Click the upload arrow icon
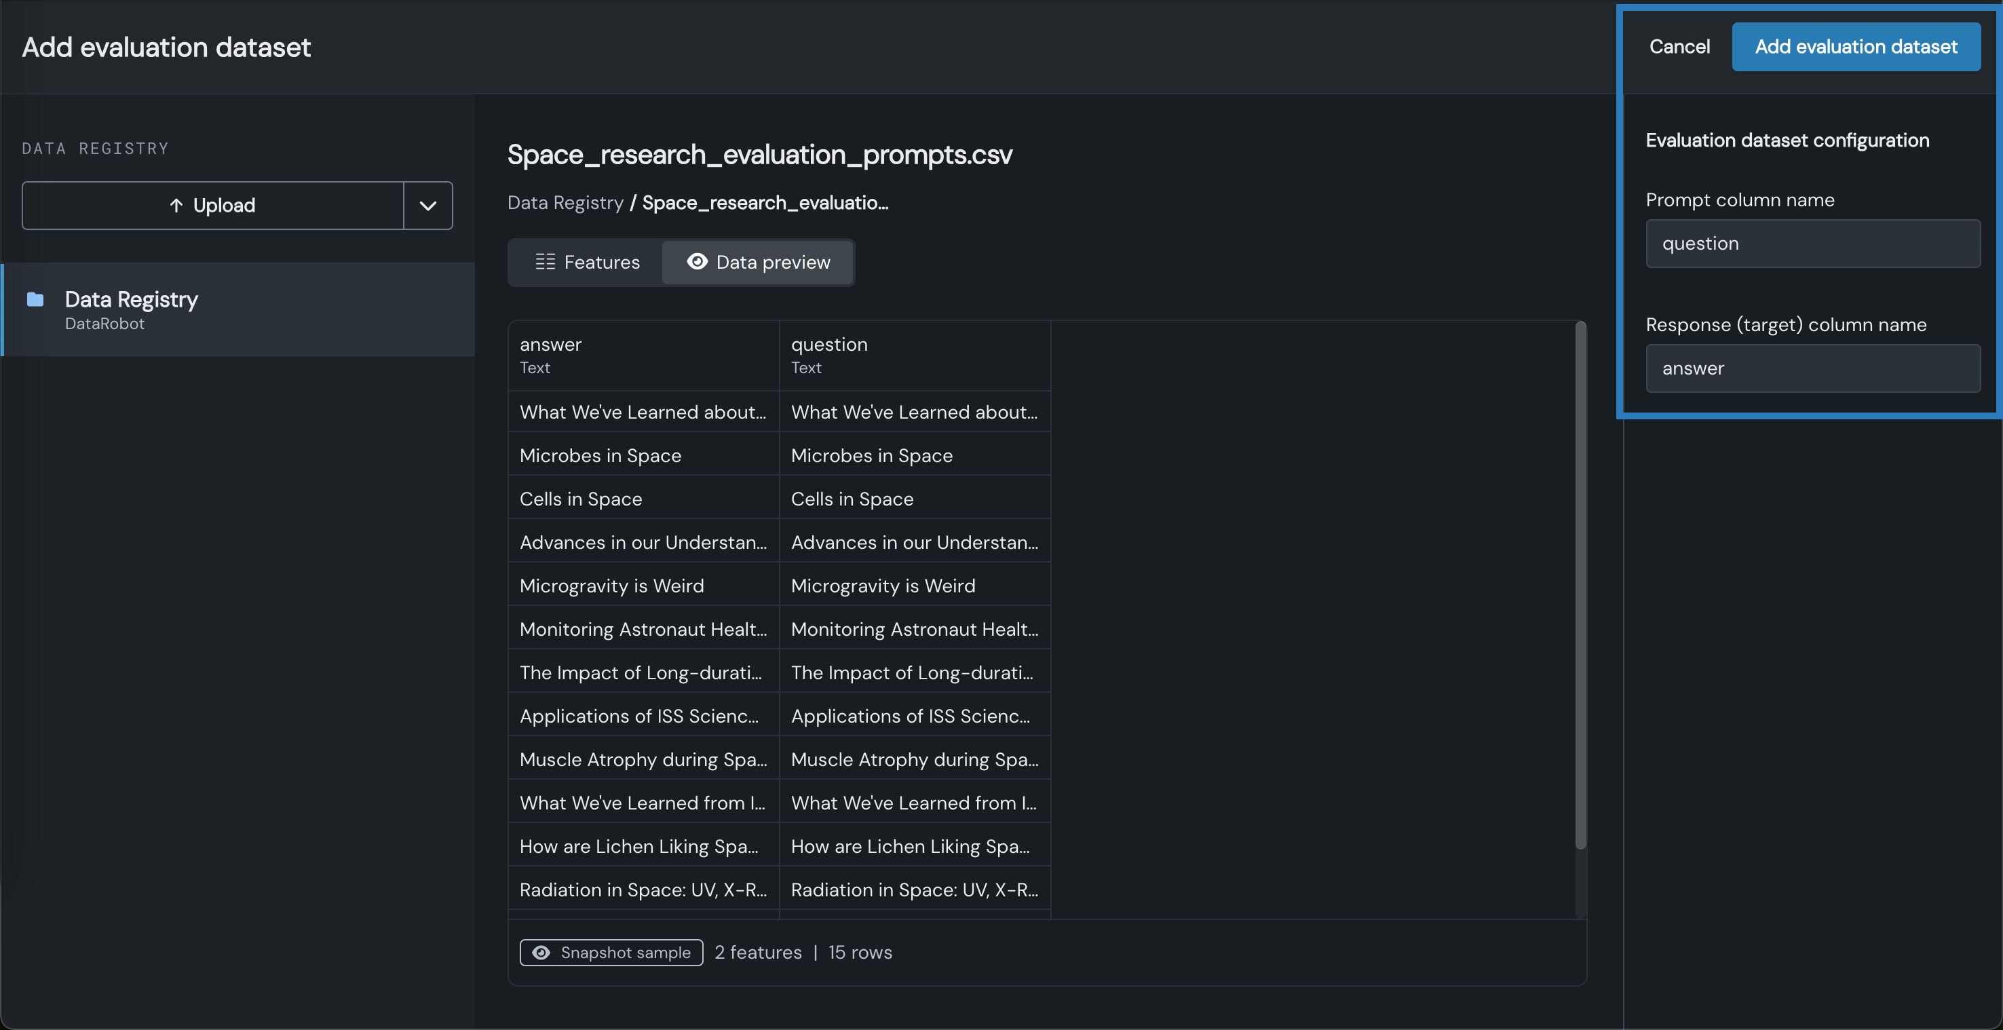 click(x=176, y=205)
